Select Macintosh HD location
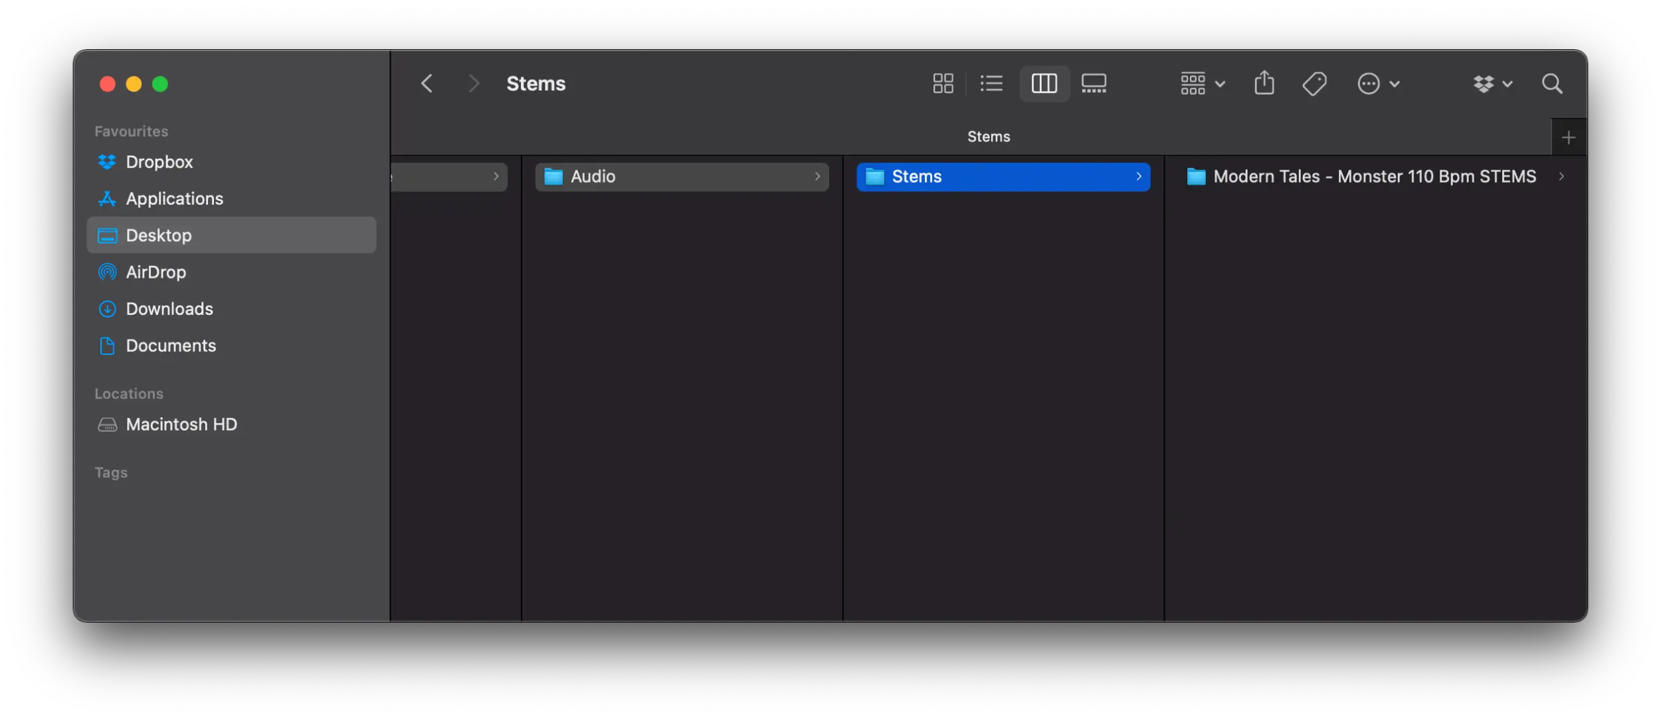 tap(181, 425)
